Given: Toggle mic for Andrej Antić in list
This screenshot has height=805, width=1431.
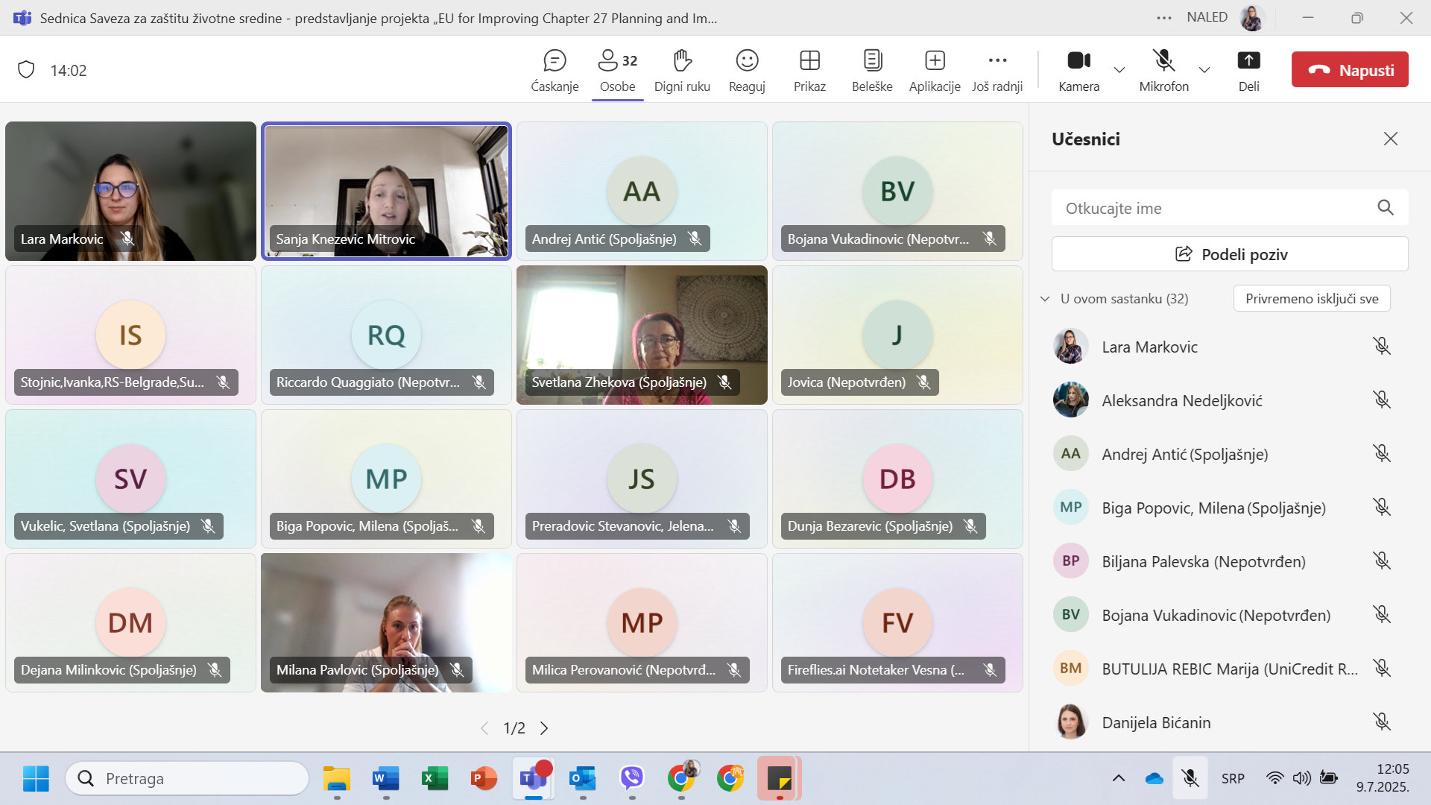Looking at the screenshot, I should pyautogui.click(x=1381, y=453).
